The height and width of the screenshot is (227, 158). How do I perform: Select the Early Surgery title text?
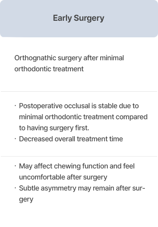click(79, 18)
